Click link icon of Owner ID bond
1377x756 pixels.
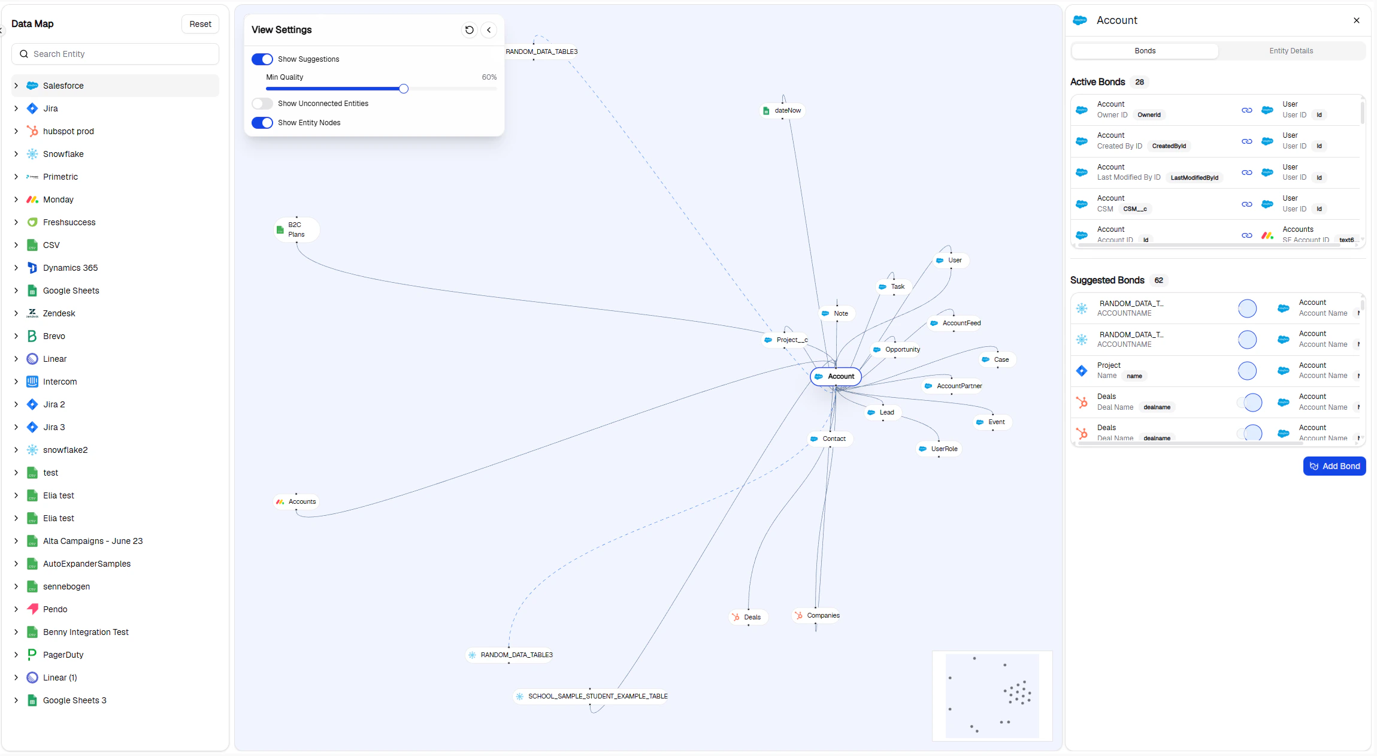click(x=1246, y=110)
